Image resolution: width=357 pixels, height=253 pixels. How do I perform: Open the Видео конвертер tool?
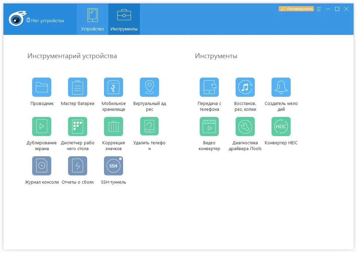(209, 126)
